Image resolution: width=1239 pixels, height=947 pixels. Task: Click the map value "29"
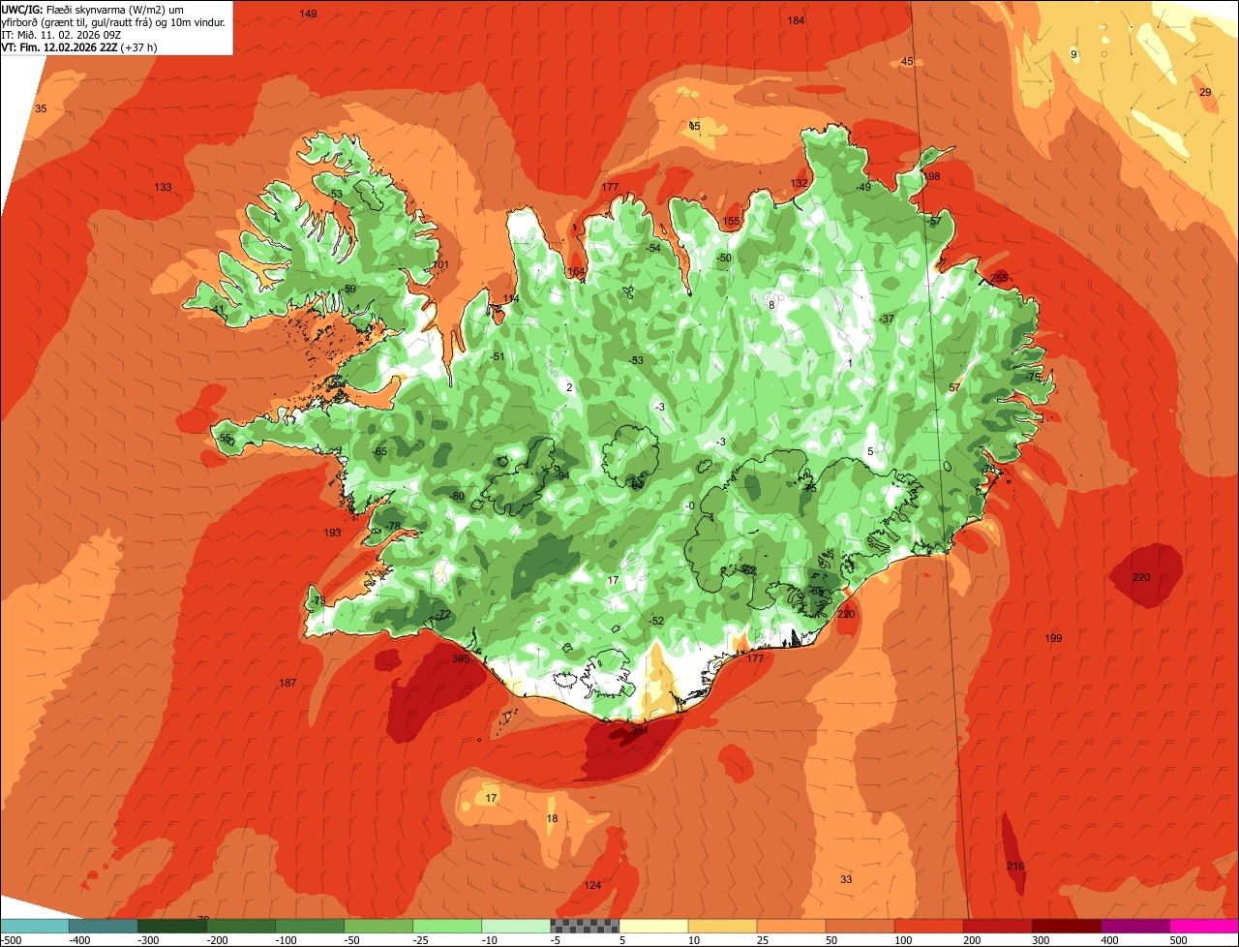pos(1205,92)
